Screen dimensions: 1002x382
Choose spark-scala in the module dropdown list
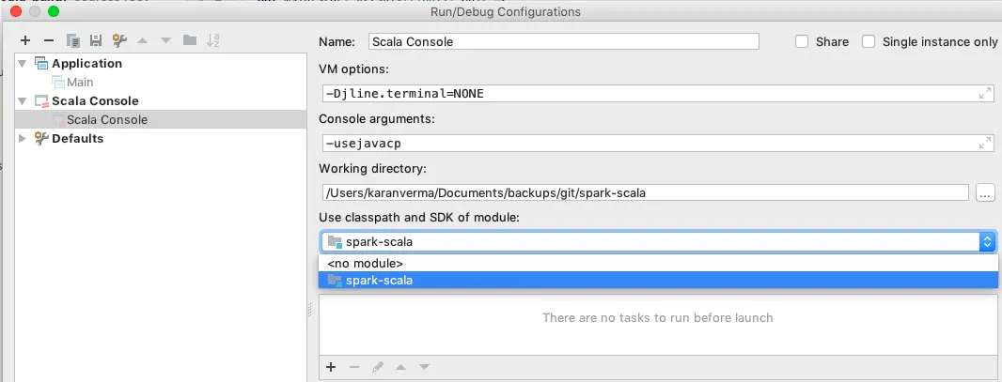(379, 281)
